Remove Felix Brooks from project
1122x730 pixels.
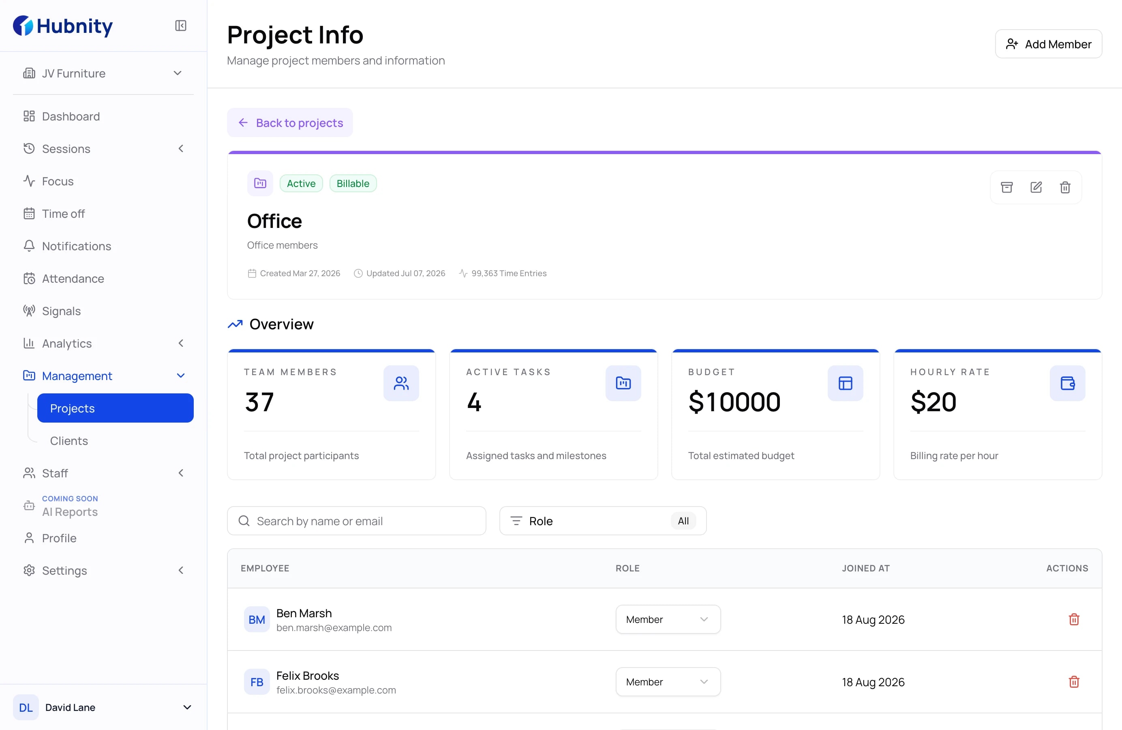click(x=1074, y=681)
